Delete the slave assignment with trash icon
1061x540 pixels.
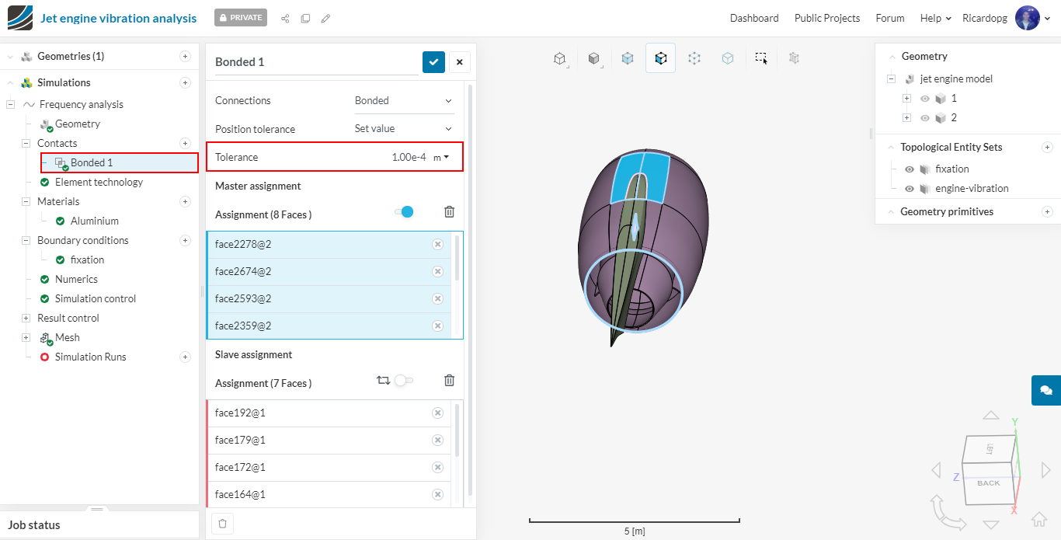click(x=449, y=380)
